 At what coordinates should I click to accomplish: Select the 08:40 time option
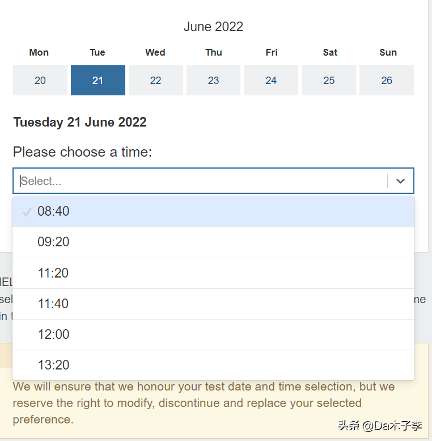coord(214,211)
